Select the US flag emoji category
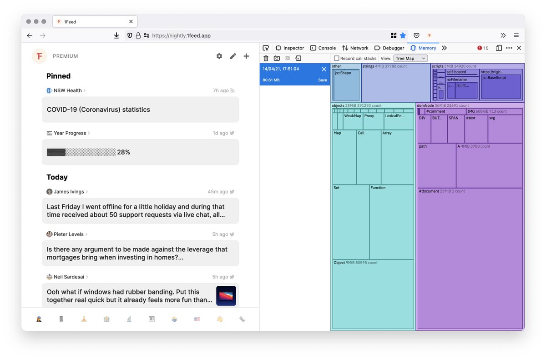Image resolution: width=546 pixels, height=359 pixels. coord(197,319)
